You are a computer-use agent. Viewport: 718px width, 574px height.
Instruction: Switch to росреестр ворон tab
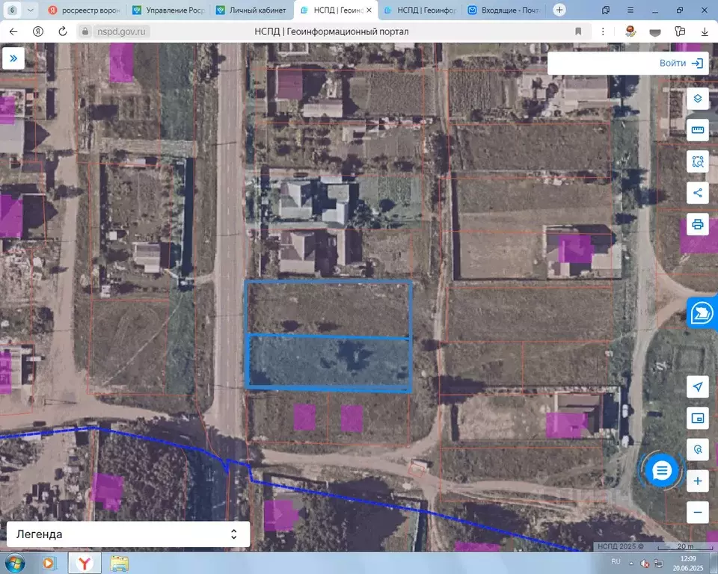pos(85,10)
